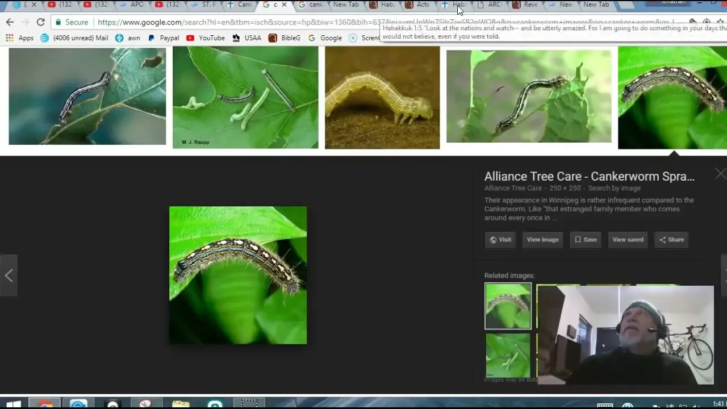Open the Google bookmark
The image size is (727, 409).
325,38
